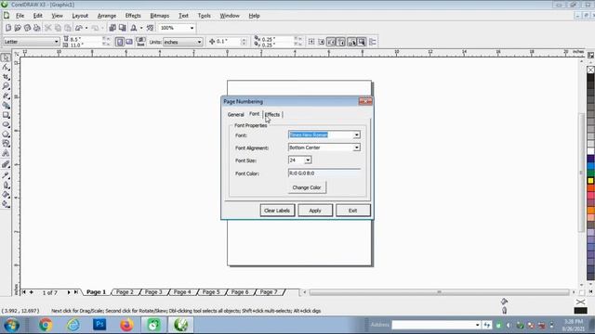Image resolution: width=595 pixels, height=334 pixels.
Task: Select the Fill tool
Action: 6,195
